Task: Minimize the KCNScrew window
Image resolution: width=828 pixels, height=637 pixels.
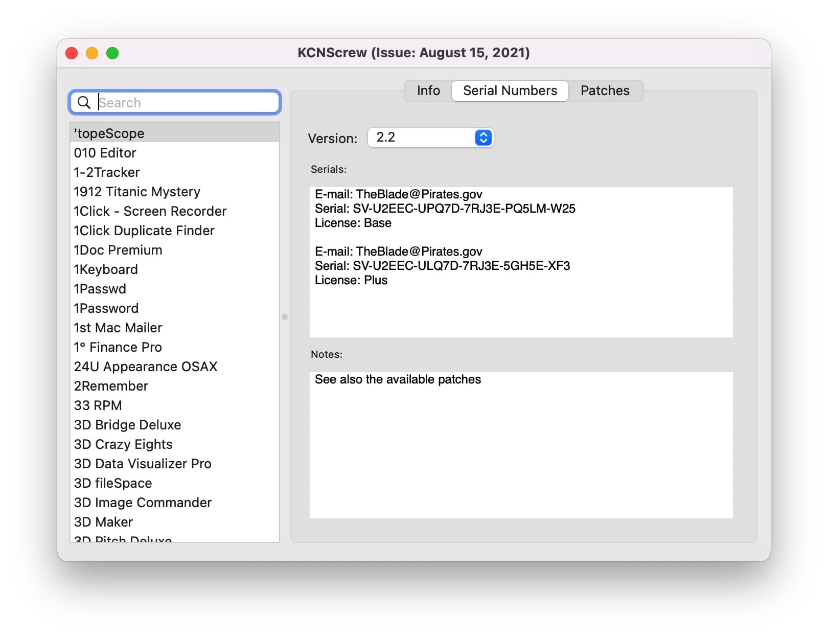Action: 92,53
